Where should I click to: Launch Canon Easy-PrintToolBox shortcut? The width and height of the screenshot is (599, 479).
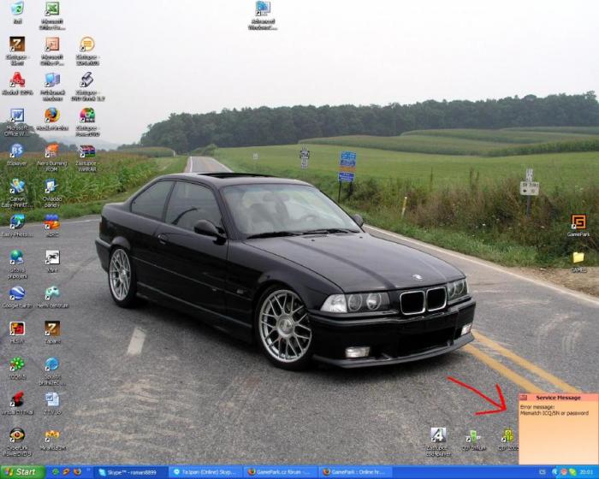[x=17, y=186]
